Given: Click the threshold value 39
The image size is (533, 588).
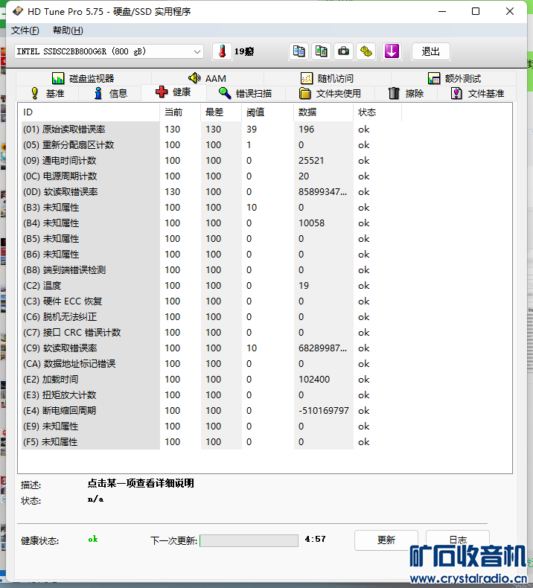Looking at the screenshot, I should (x=252, y=130).
